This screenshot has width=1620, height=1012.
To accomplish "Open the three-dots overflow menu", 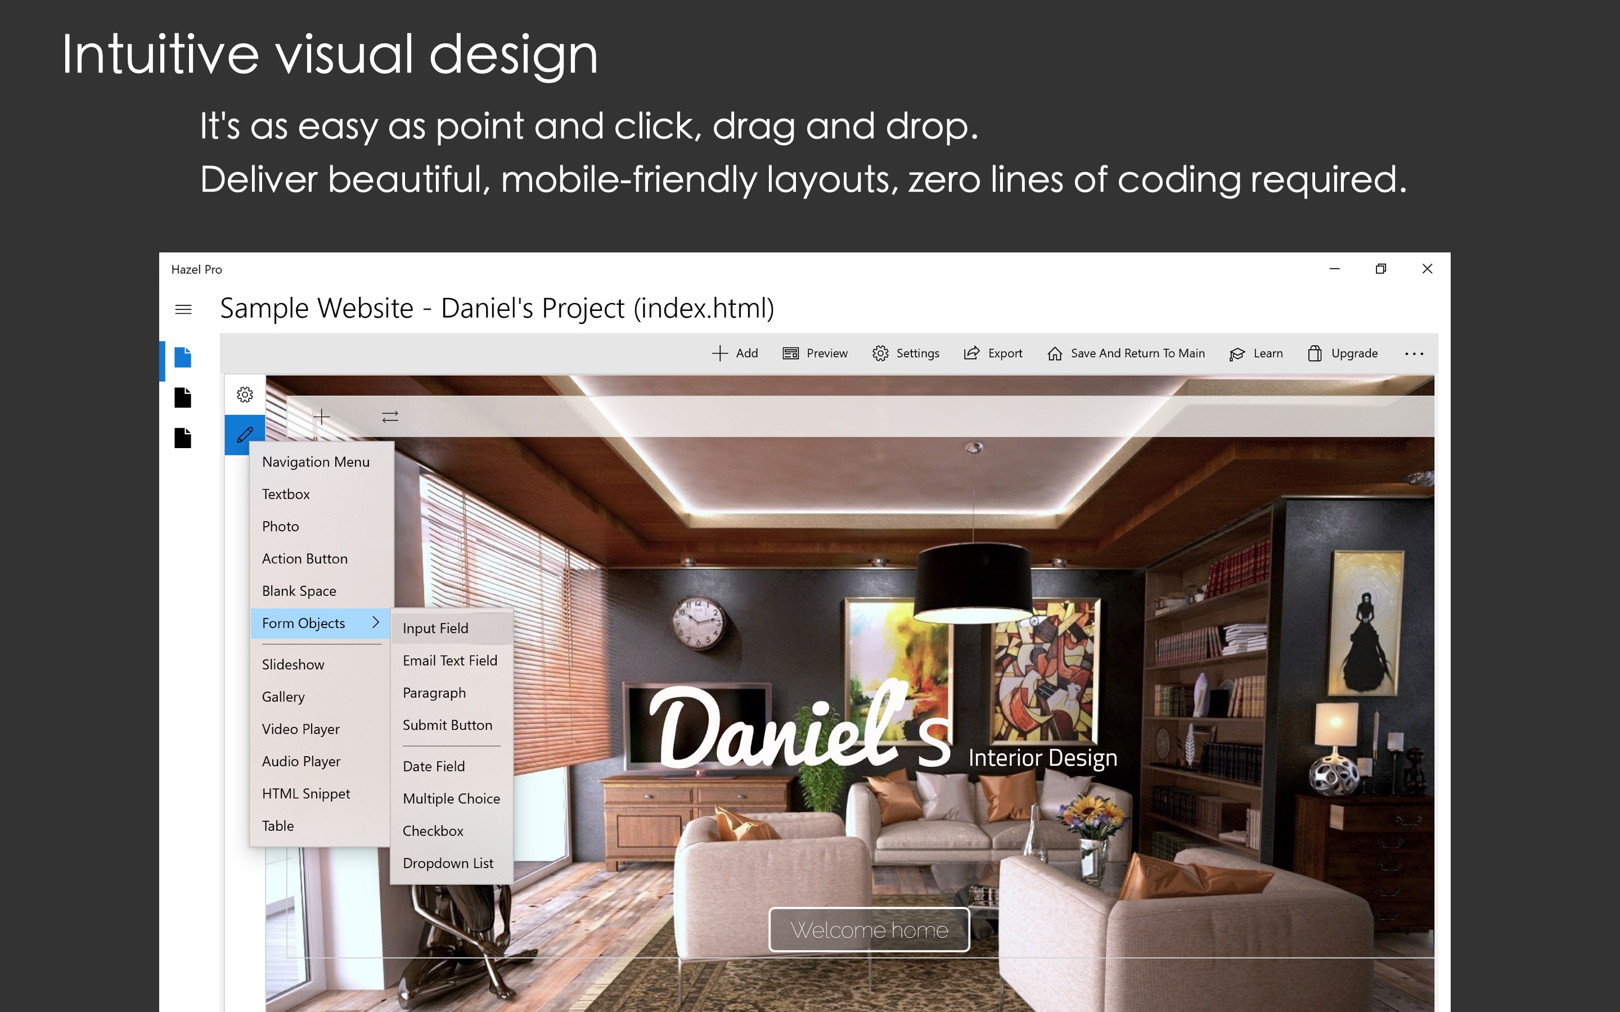I will 1414,354.
